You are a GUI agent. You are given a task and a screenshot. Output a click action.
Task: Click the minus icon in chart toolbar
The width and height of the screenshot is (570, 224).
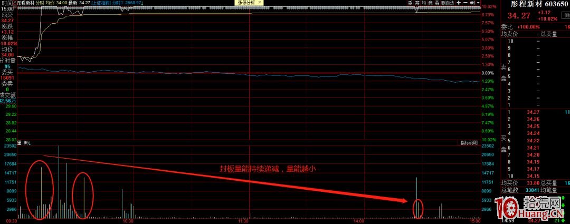pos(467,3)
